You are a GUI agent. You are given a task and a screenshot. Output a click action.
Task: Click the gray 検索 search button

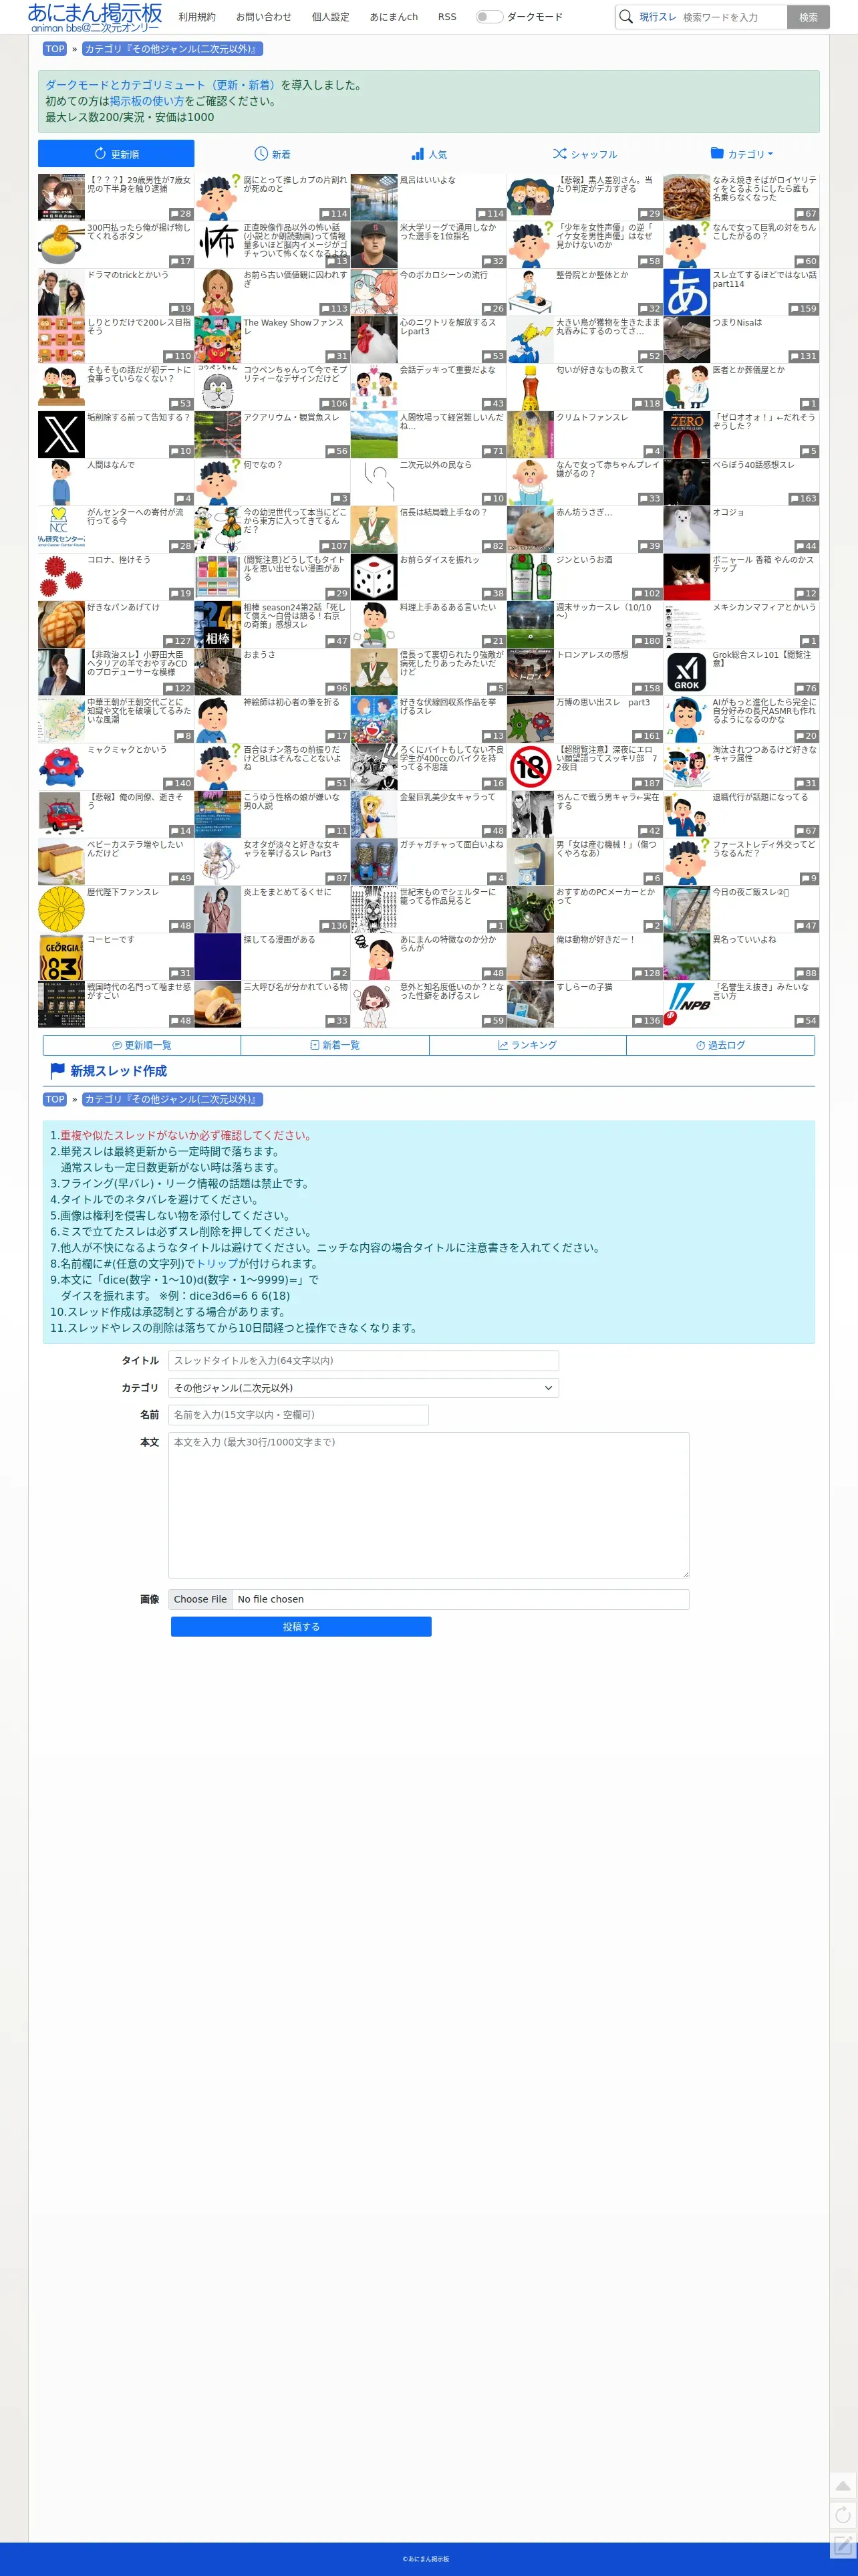click(x=808, y=17)
